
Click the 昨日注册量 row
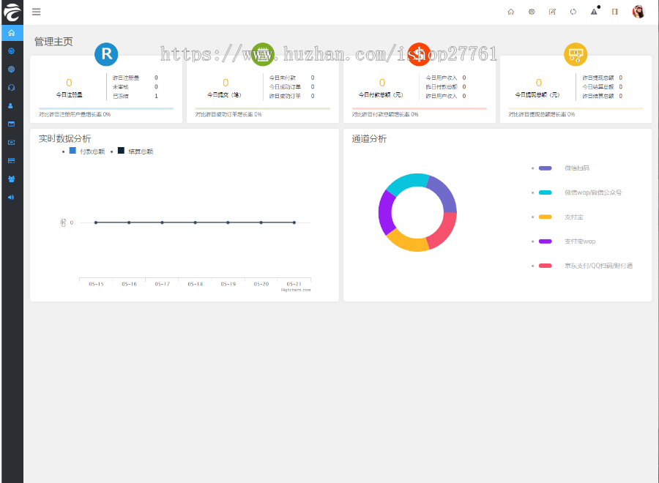135,78
